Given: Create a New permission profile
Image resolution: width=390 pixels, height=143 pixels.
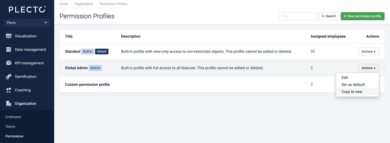Looking at the screenshot, I should click(362, 16).
